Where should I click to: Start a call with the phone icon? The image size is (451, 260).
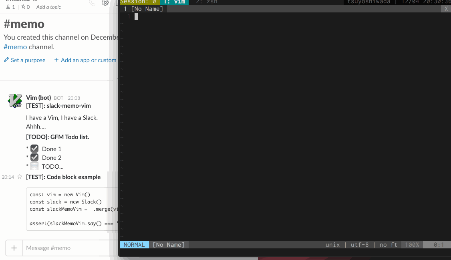coord(92,3)
